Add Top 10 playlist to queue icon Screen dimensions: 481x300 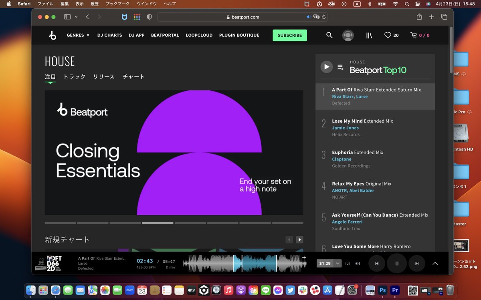coord(340,67)
